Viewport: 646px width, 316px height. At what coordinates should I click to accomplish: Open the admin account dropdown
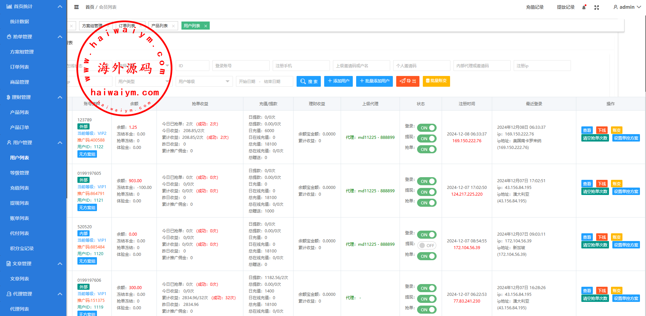click(627, 7)
